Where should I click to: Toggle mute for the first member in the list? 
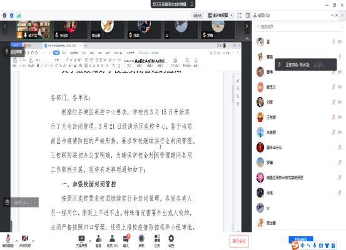click(333, 42)
